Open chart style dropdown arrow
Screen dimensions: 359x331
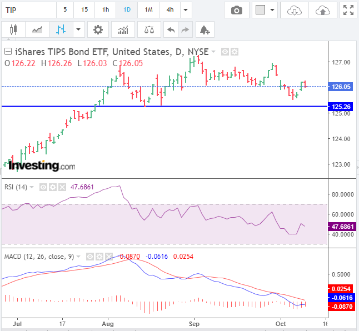(x=78, y=29)
